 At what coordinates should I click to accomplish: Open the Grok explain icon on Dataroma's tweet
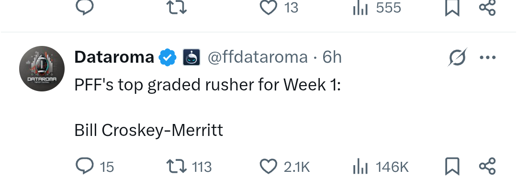click(458, 57)
